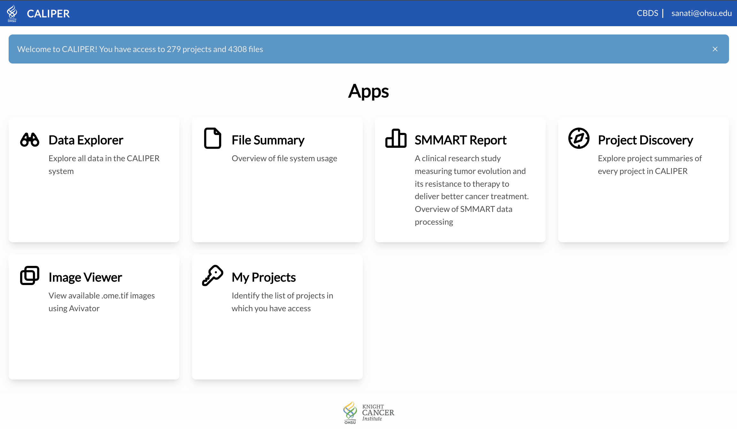Click the stacked squares Image Viewer icon
This screenshot has width=737, height=429.
(x=30, y=275)
